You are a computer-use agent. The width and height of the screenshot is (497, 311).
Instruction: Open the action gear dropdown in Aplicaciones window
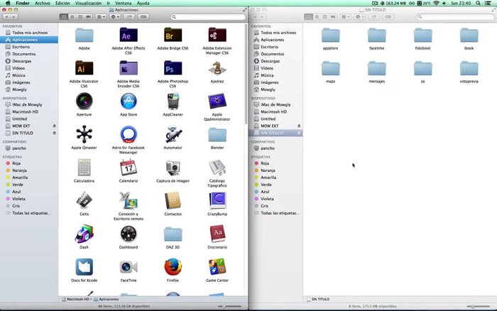click(116, 17)
